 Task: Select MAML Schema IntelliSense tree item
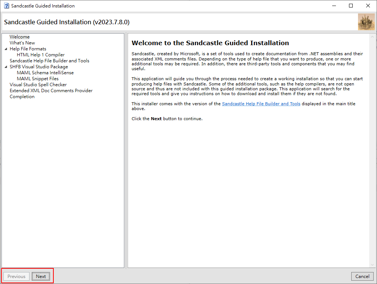tap(45, 73)
